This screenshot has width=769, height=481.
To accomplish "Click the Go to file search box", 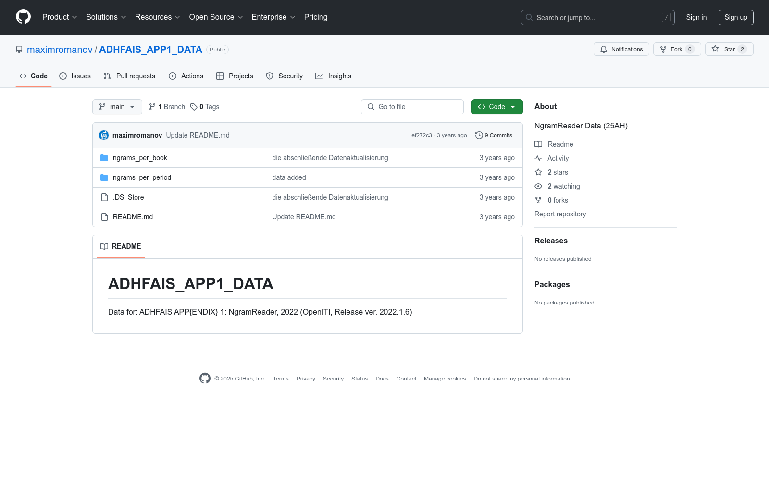I will coord(412,107).
